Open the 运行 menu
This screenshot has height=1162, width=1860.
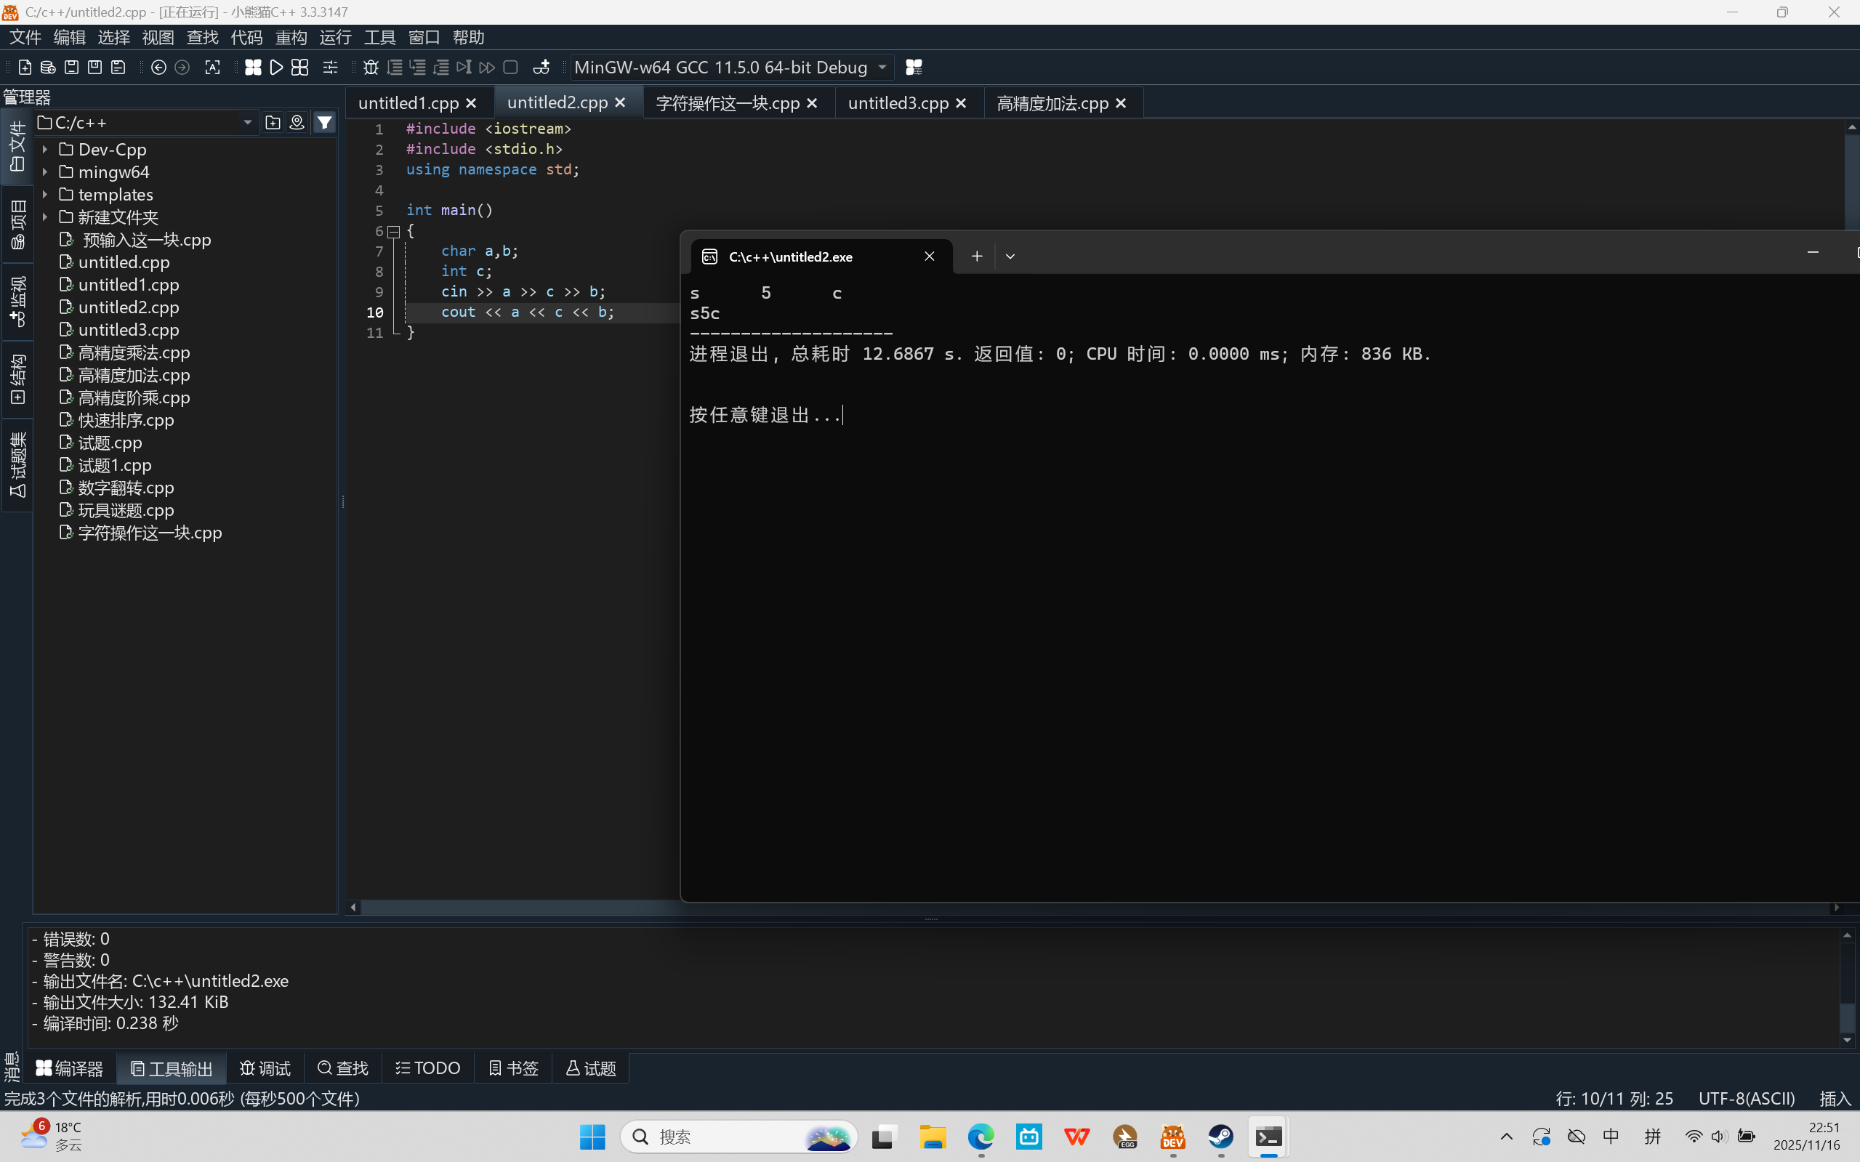(335, 37)
